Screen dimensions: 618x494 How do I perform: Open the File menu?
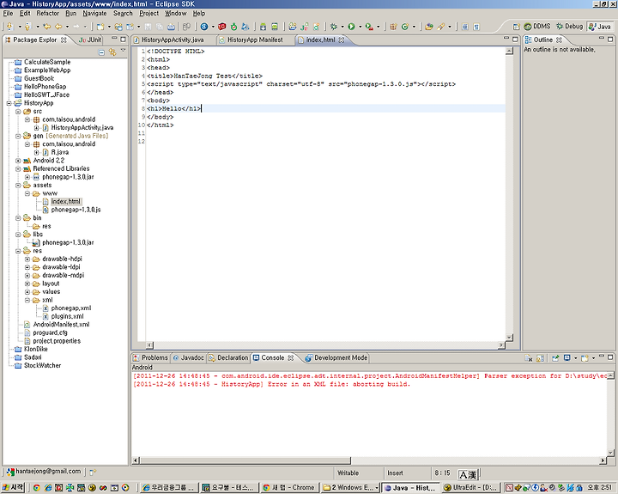pos(8,14)
